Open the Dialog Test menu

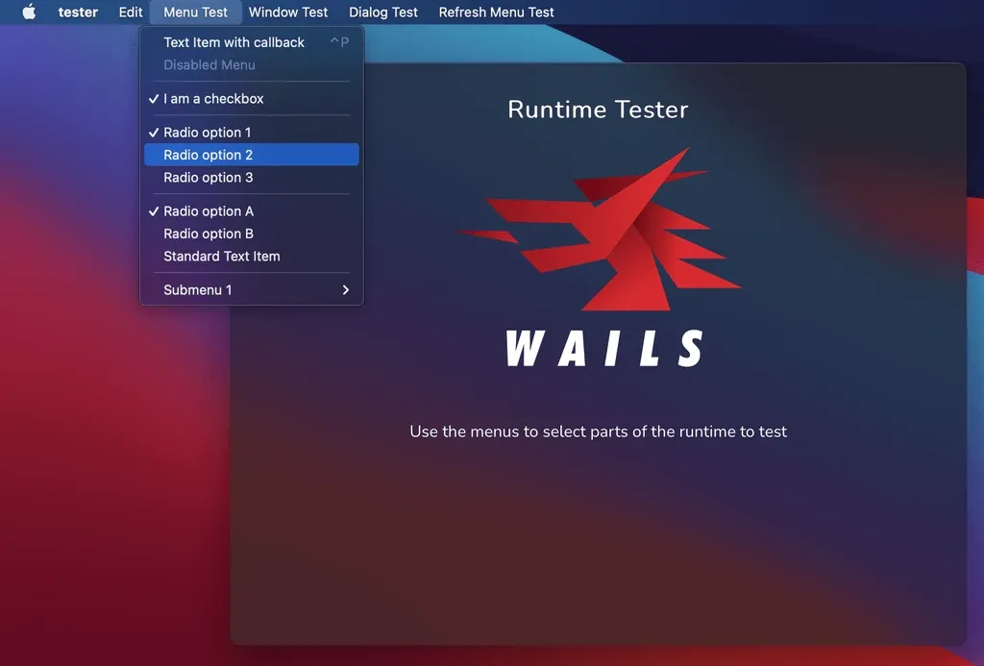(382, 12)
